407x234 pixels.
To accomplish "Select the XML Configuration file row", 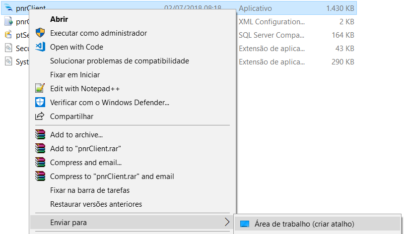I will pos(179,21).
